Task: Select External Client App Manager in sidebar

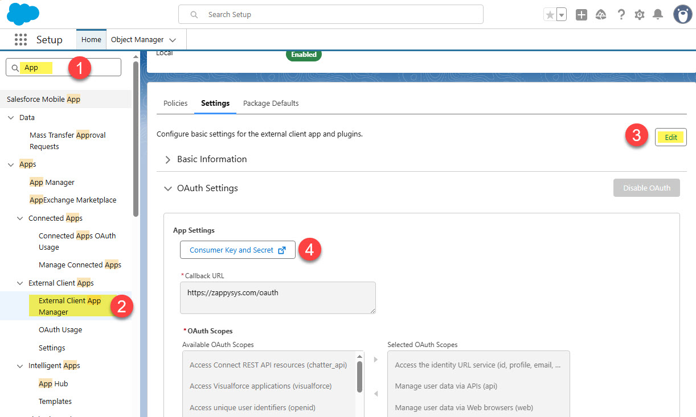Action: point(69,306)
